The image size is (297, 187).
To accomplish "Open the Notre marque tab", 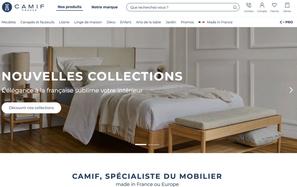I will (105, 7).
